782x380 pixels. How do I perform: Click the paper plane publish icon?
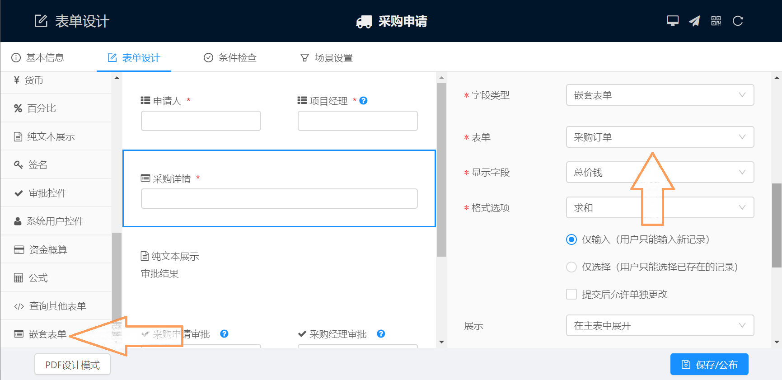(x=694, y=21)
